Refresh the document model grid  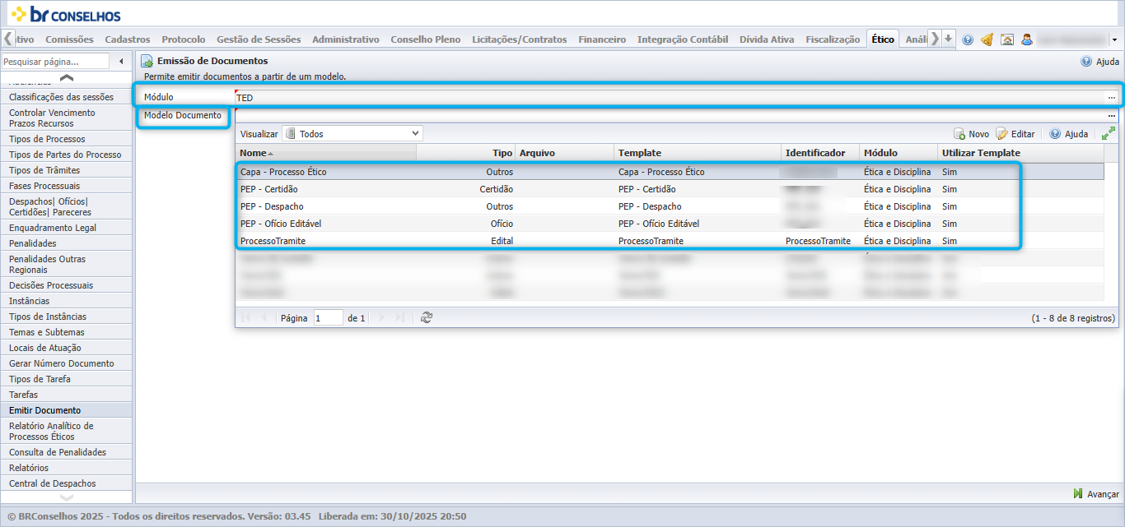tap(426, 317)
